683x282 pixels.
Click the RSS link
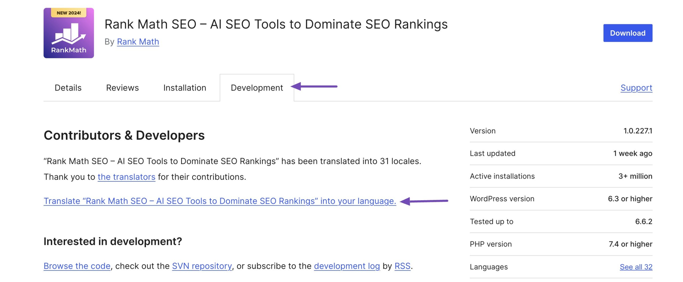click(x=402, y=266)
